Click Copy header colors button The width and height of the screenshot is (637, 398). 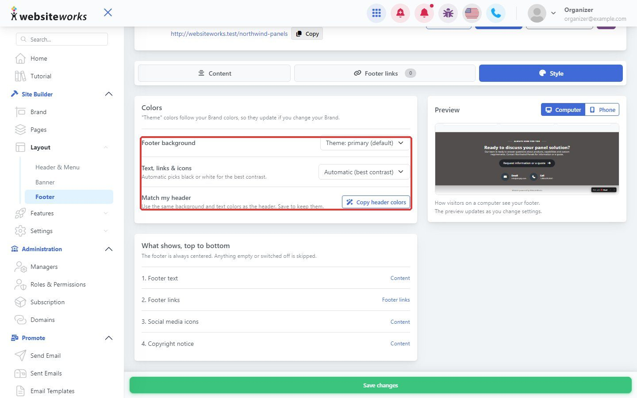click(x=376, y=202)
